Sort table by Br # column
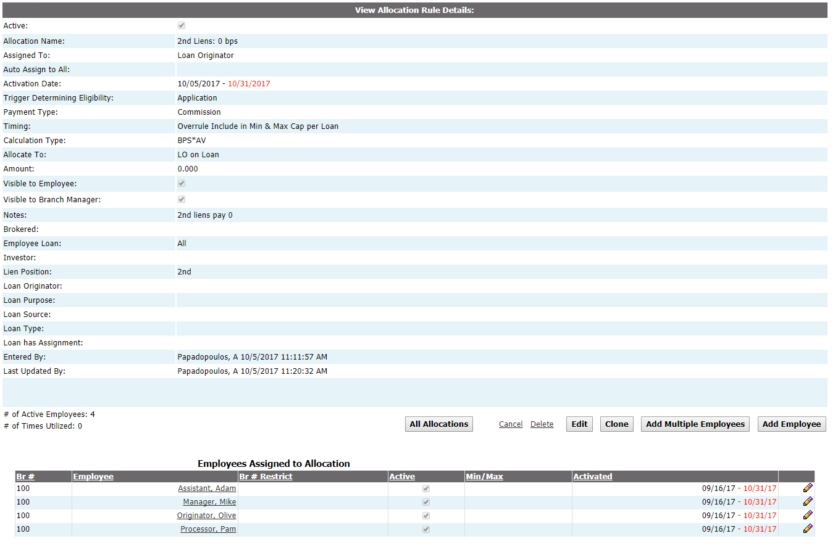This screenshot has height=544, width=838. coord(25,477)
